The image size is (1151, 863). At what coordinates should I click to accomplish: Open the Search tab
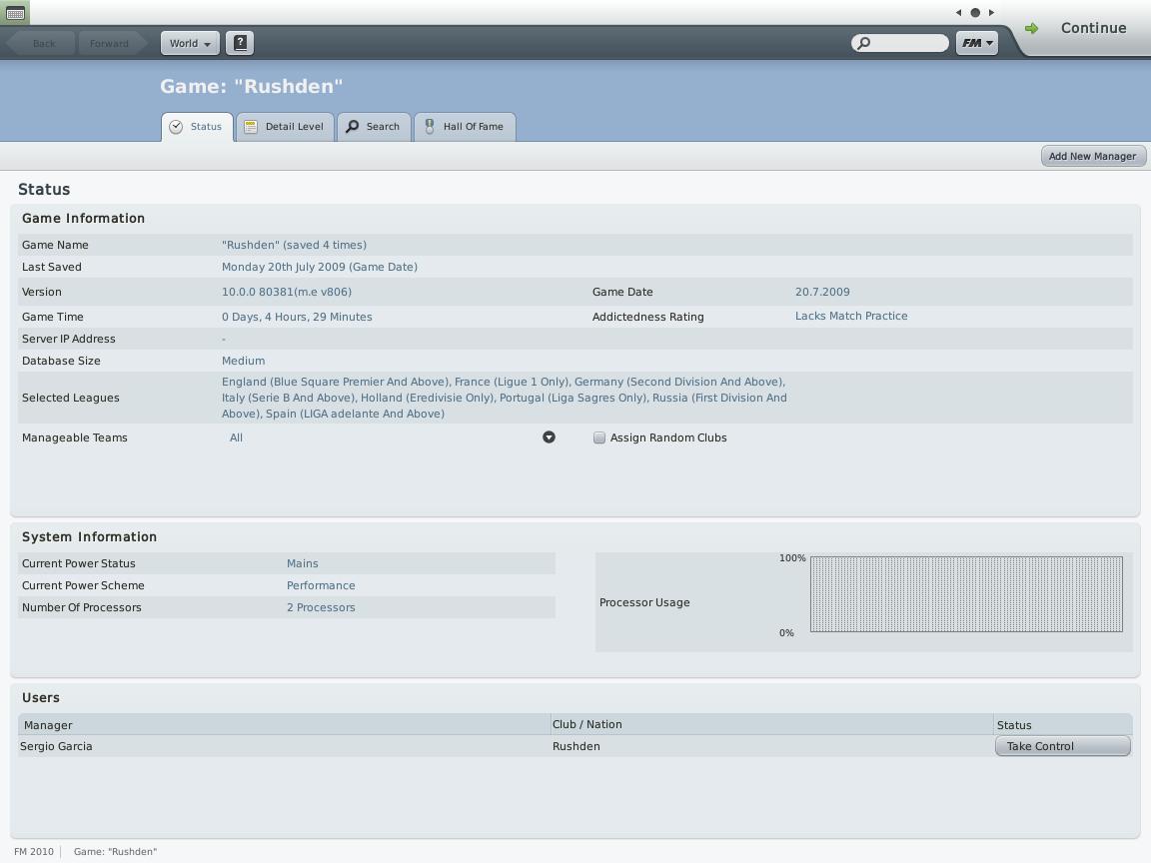click(x=374, y=127)
